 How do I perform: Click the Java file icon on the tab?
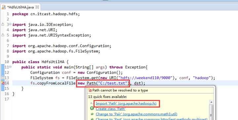coord(4,7)
